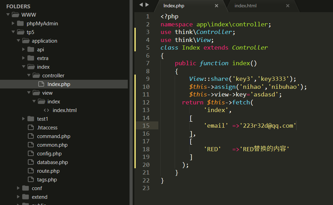333x205 pixels.
Task: Expand the api folder arrow
Action: (x=24, y=50)
